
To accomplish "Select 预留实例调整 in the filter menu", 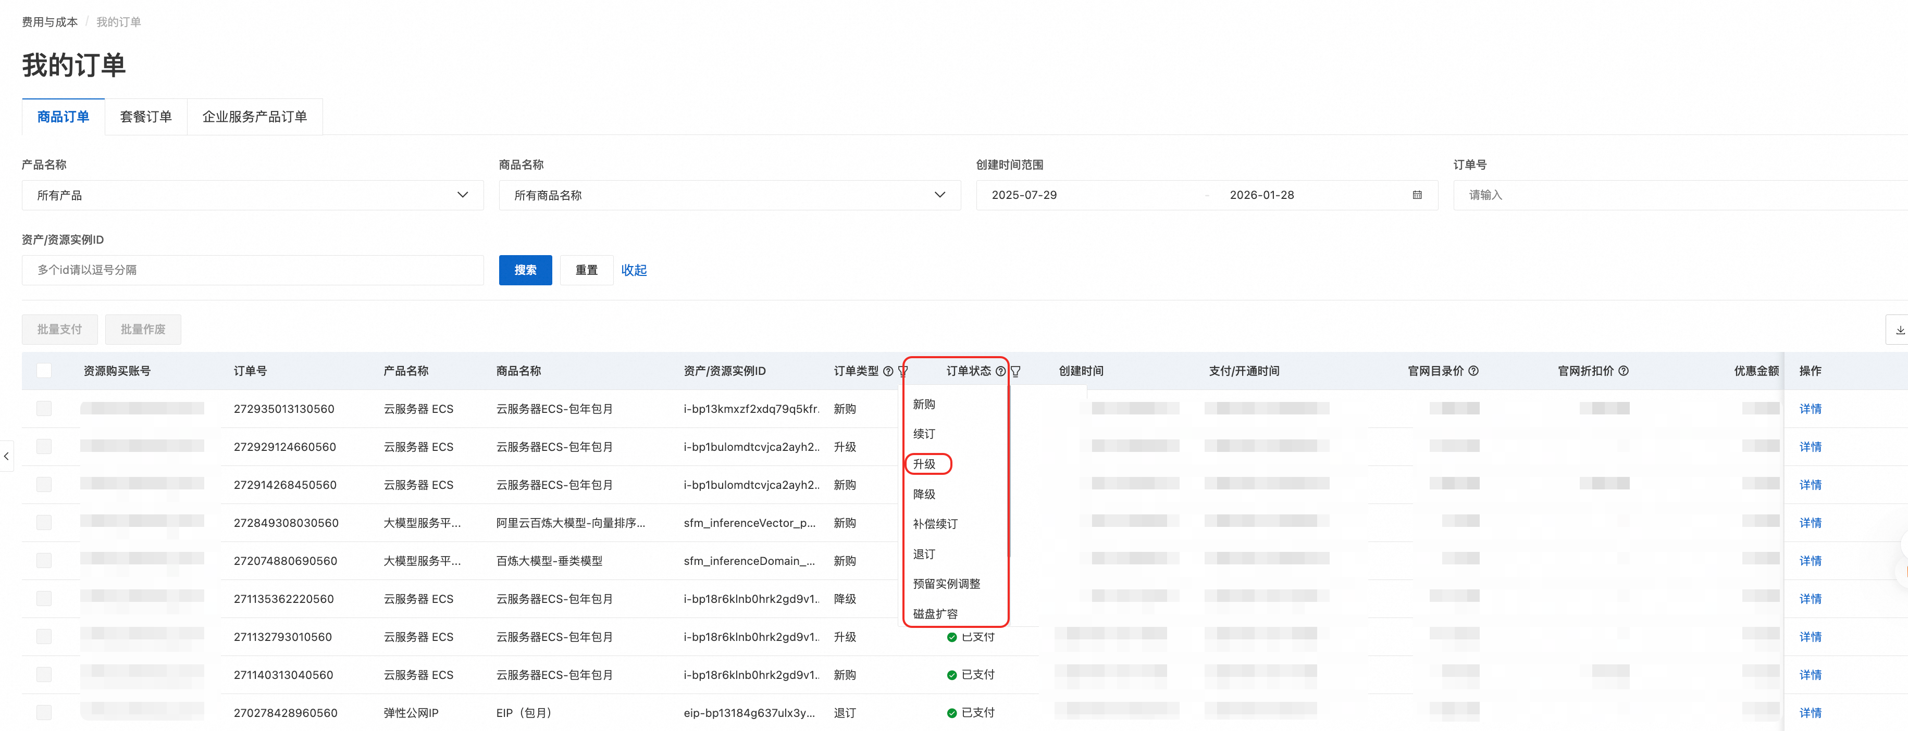I will [946, 585].
